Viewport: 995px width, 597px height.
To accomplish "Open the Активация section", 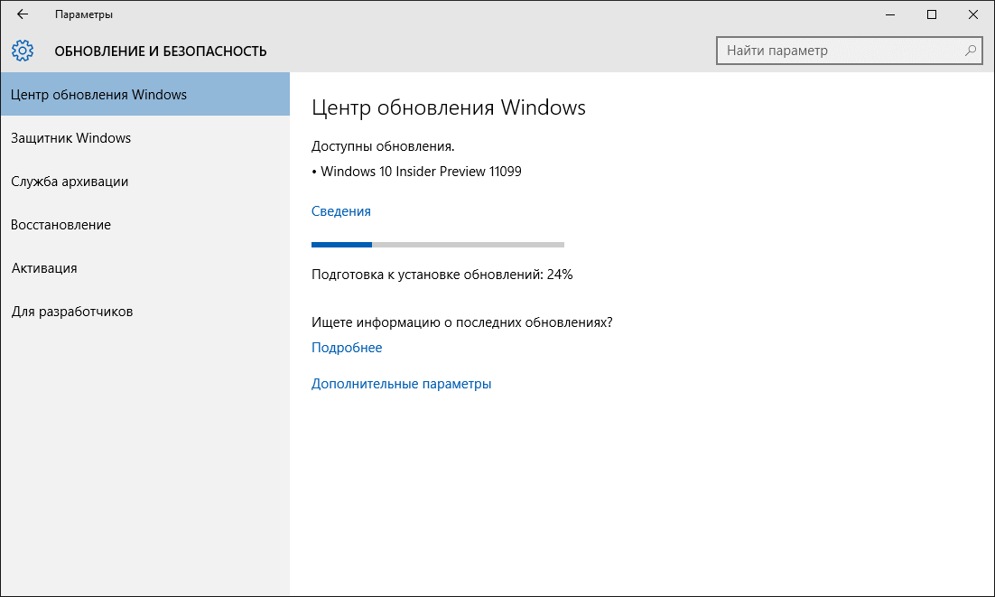I will click(x=45, y=267).
